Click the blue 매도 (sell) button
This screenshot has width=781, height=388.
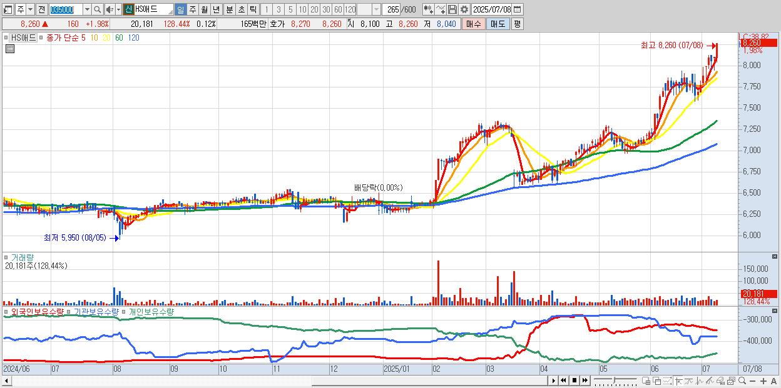[498, 24]
